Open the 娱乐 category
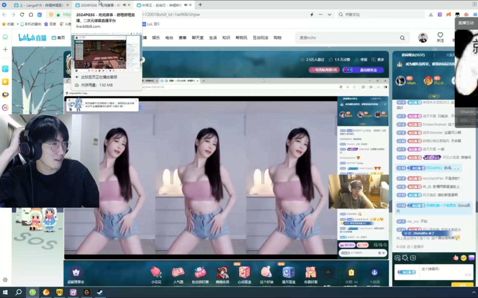Viewport: 478px width, 298px height. pyautogui.click(x=156, y=38)
